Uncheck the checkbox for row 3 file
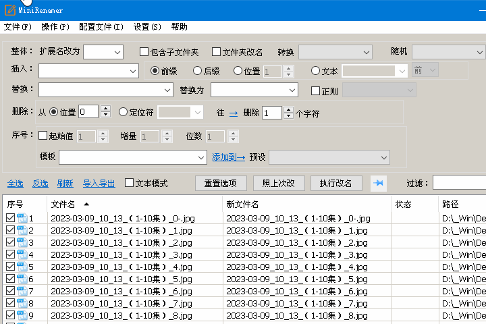This screenshot has width=486, height=324. pos(10,243)
